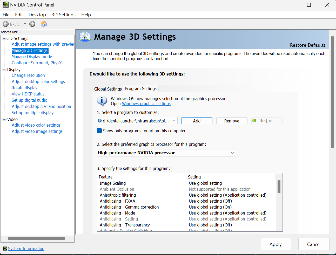The width and height of the screenshot is (336, 255).
Task: Collapse the Video tree node
Action: point(4,119)
